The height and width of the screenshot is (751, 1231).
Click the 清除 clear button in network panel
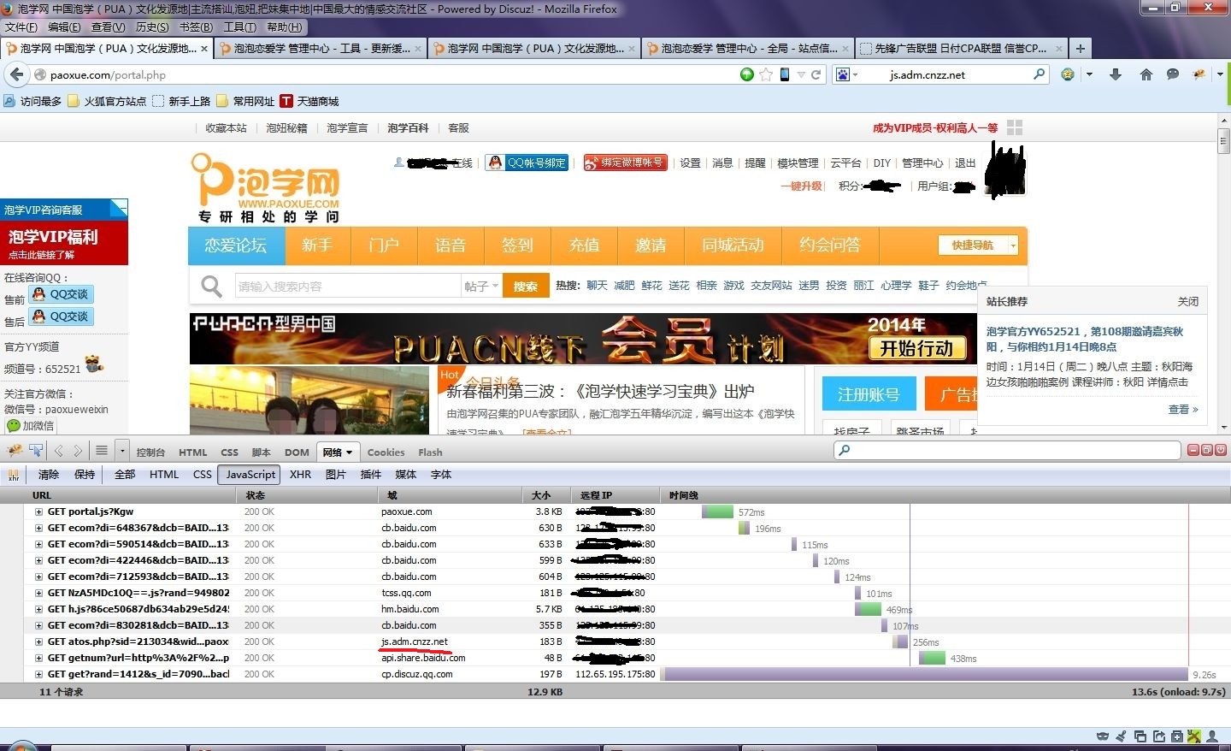coord(49,475)
